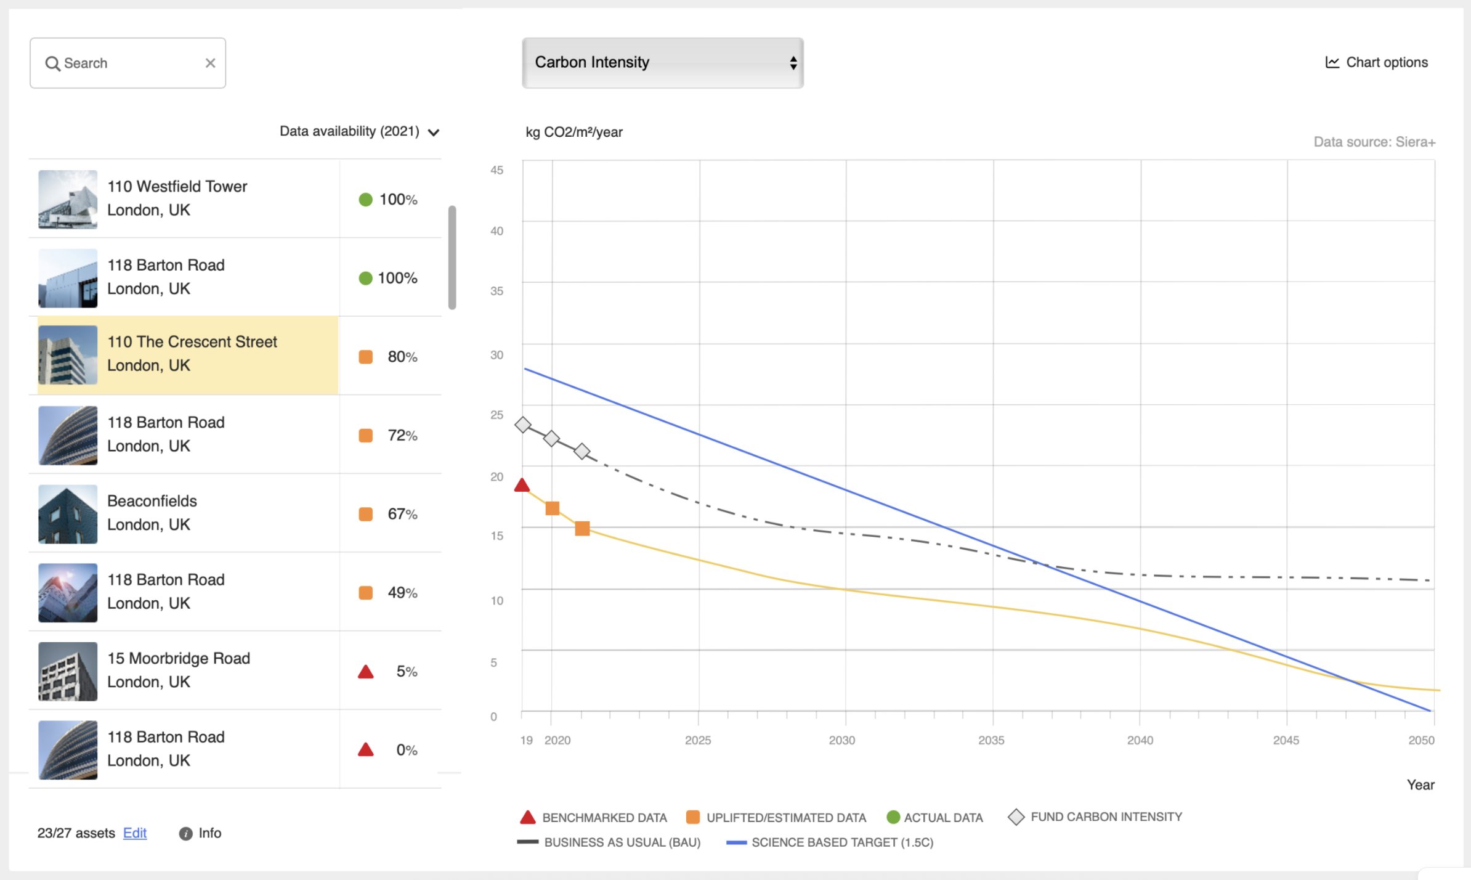Click the green circle for 110 Westfield Tower
Image resolution: width=1471 pixels, height=880 pixels.
(366, 199)
